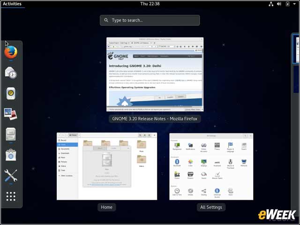Image resolution: width=300 pixels, height=225 pixels.
Task: Focus the Type to search field
Action: 150,20
